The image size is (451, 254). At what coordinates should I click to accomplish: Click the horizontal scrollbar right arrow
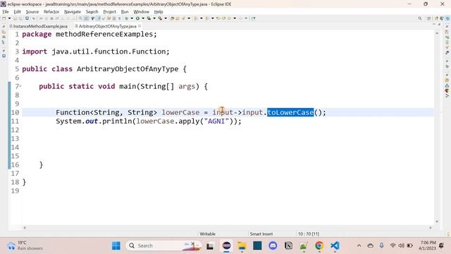click(431, 227)
